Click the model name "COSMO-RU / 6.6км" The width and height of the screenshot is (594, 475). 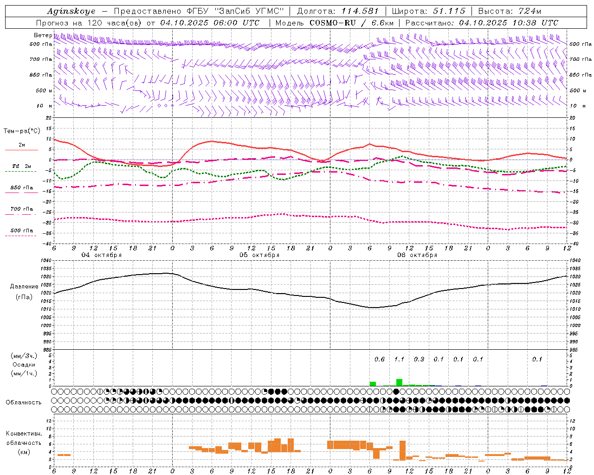tap(352, 23)
